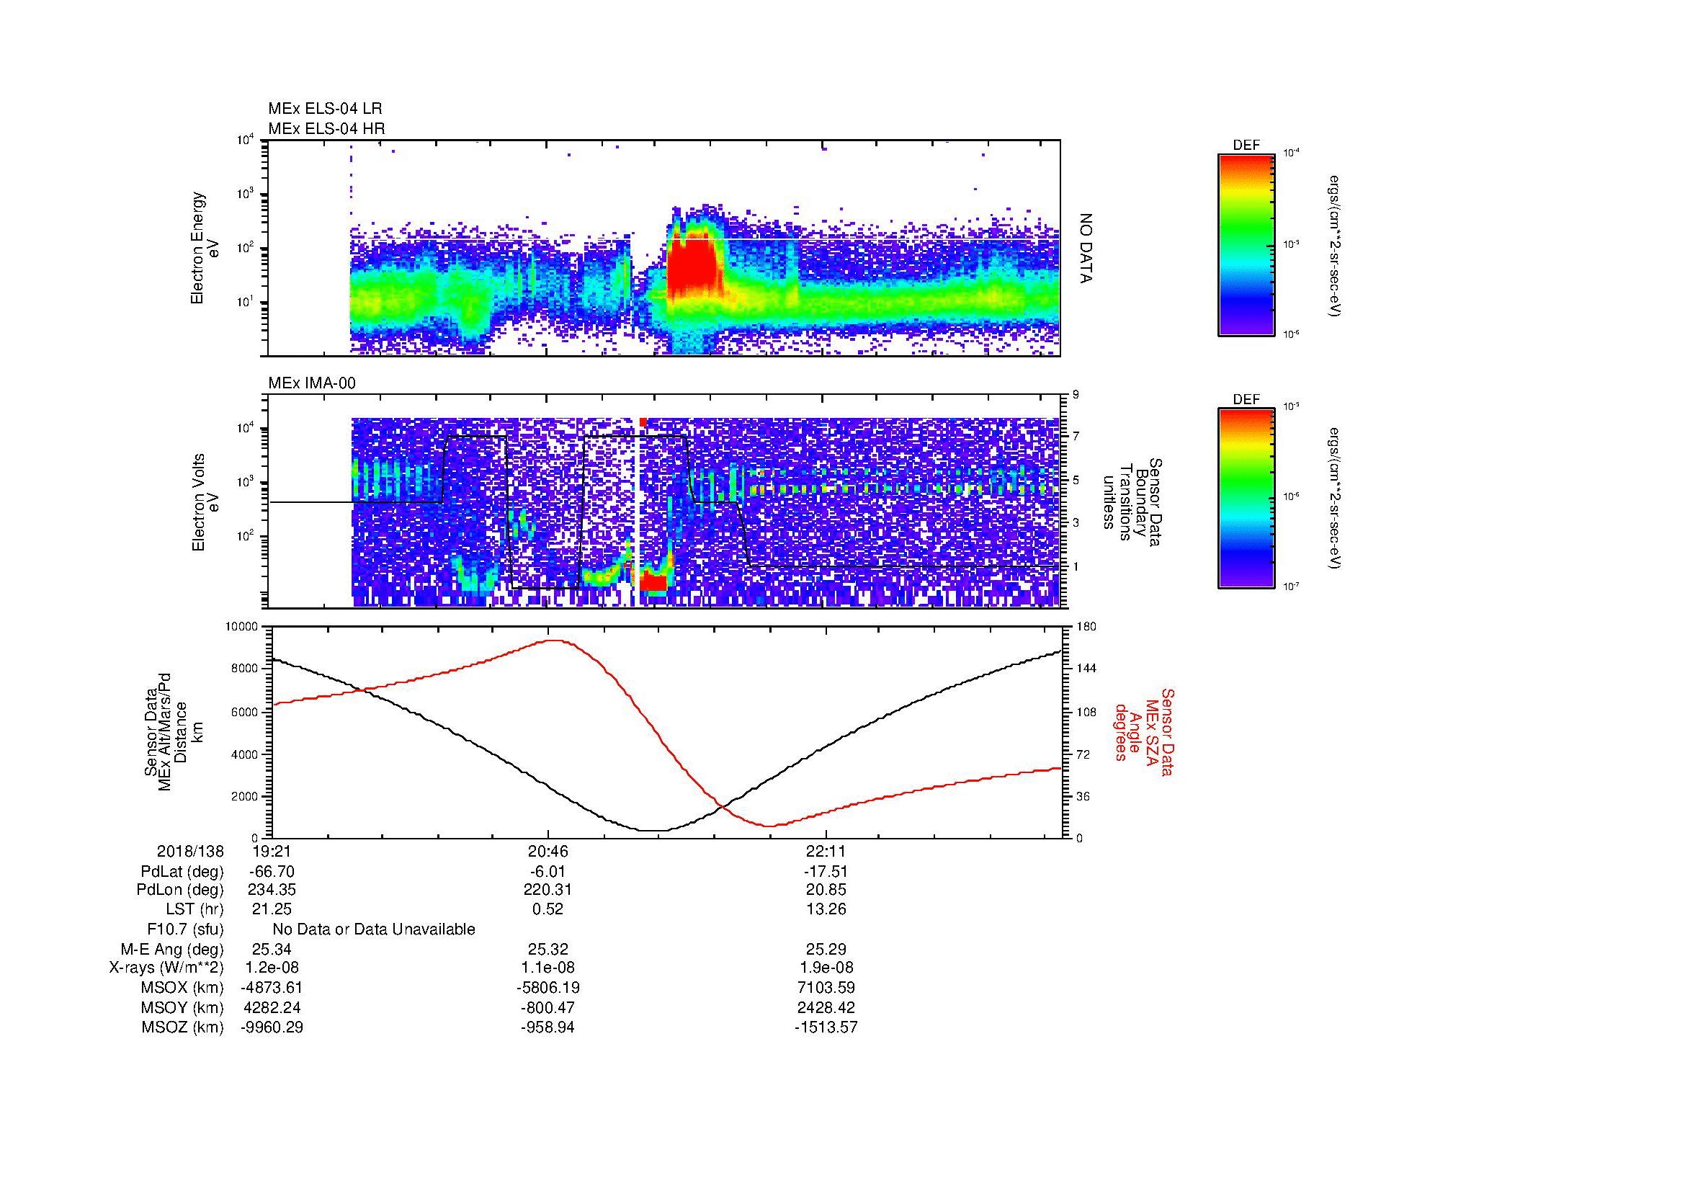Click the 'MSOY (km)' row label
This screenshot has height=1191, width=1685.
tap(182, 1007)
